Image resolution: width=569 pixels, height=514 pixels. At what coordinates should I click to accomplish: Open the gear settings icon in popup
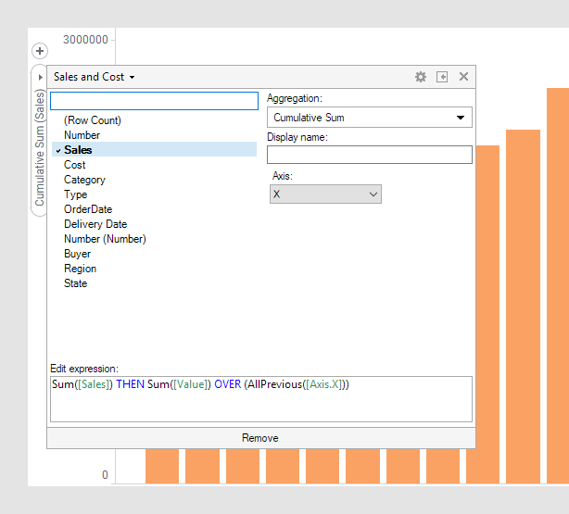point(421,77)
